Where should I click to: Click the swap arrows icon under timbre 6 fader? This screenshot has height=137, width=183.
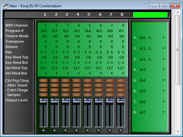pyautogui.click(x=98, y=130)
